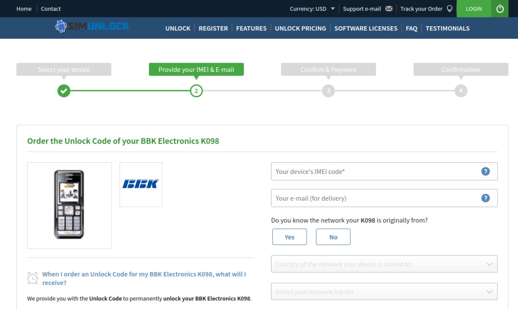Click the text Do you know the network

coord(349,220)
